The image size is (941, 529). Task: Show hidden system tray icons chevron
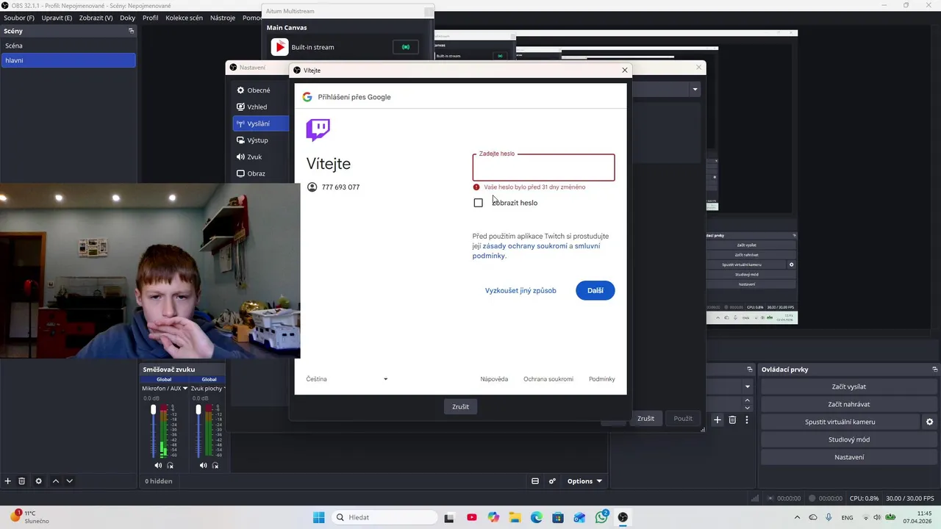tap(798, 517)
